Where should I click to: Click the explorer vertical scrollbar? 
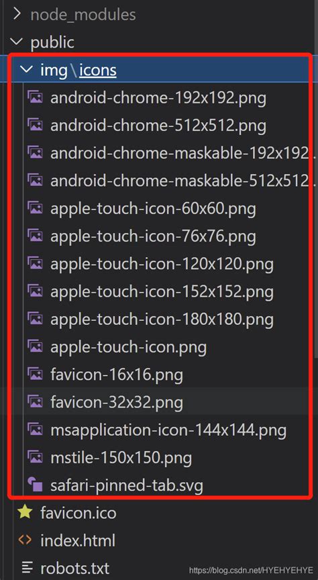pyautogui.click(x=316, y=205)
